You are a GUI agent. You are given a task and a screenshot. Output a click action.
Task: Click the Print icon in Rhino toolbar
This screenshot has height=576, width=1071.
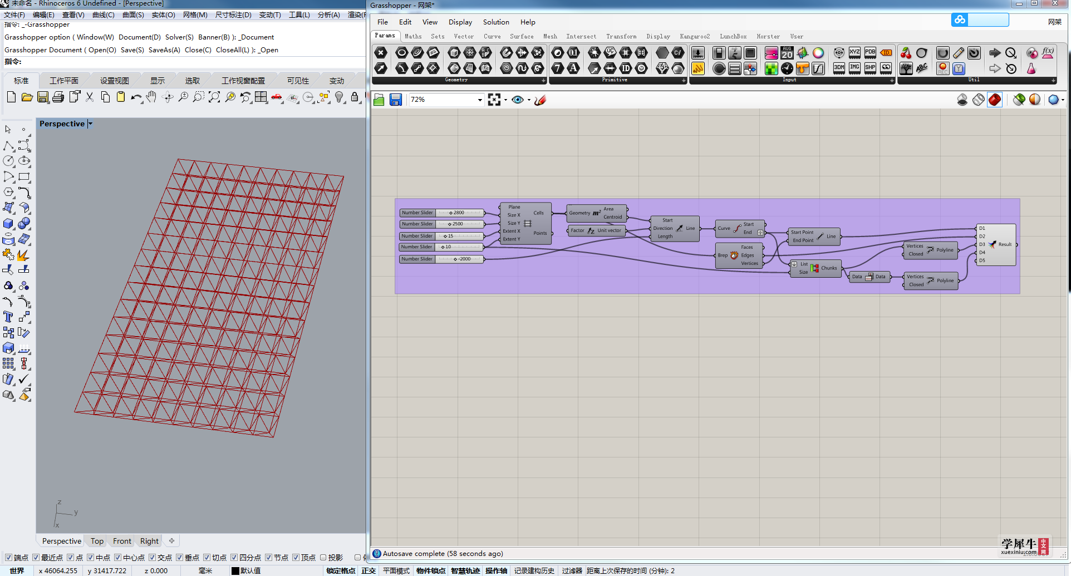pyautogui.click(x=58, y=97)
